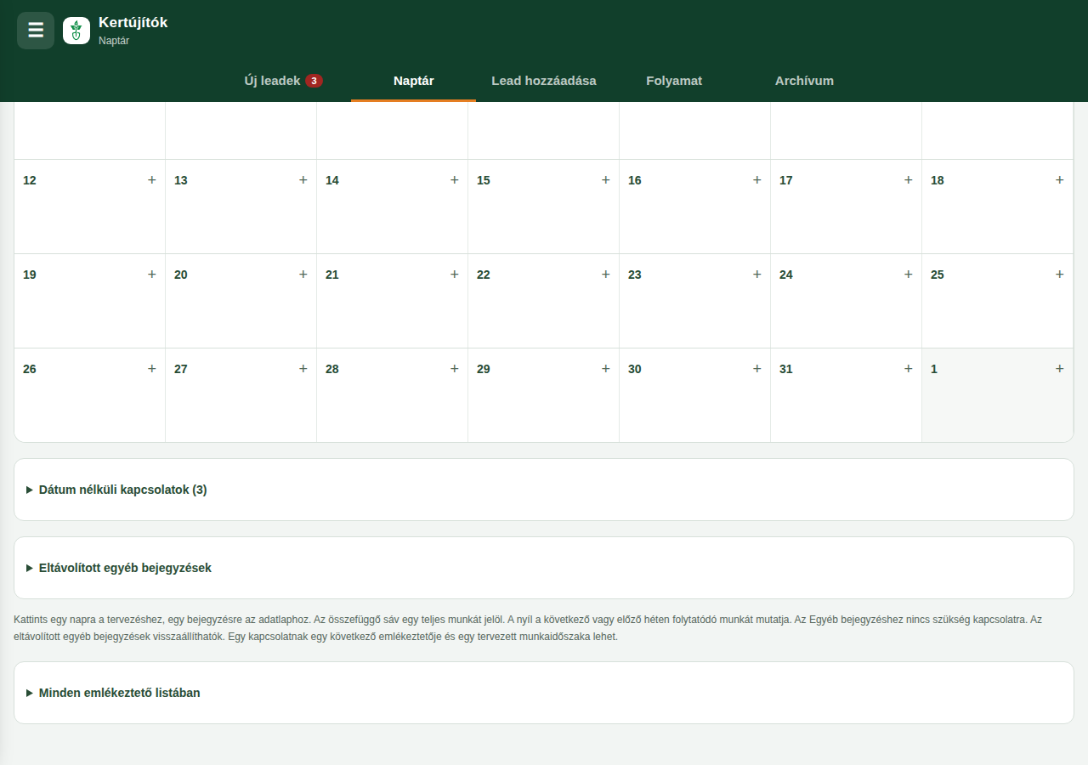Click the Kertújítók app title

click(x=133, y=23)
